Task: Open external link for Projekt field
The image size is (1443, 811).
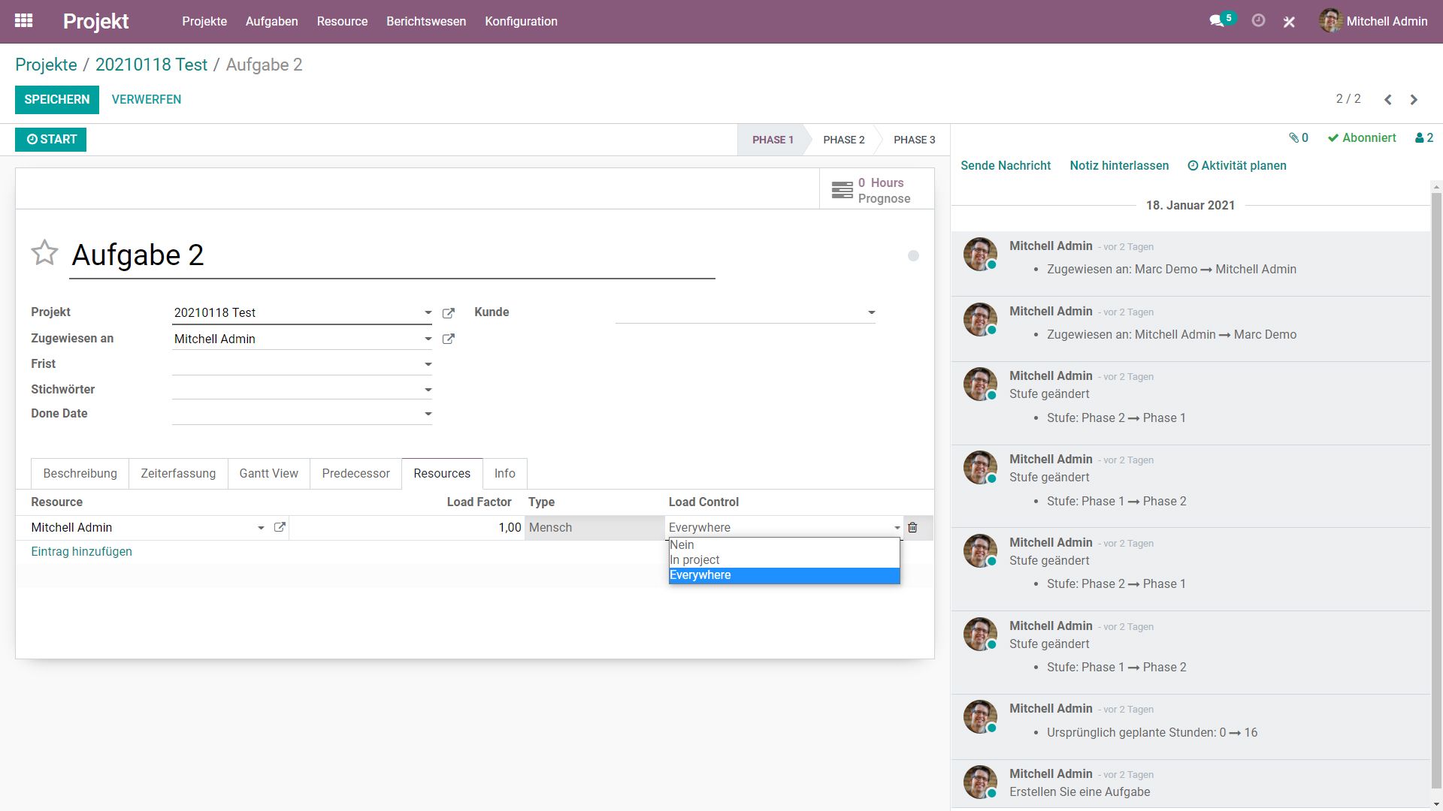Action: pos(449,313)
